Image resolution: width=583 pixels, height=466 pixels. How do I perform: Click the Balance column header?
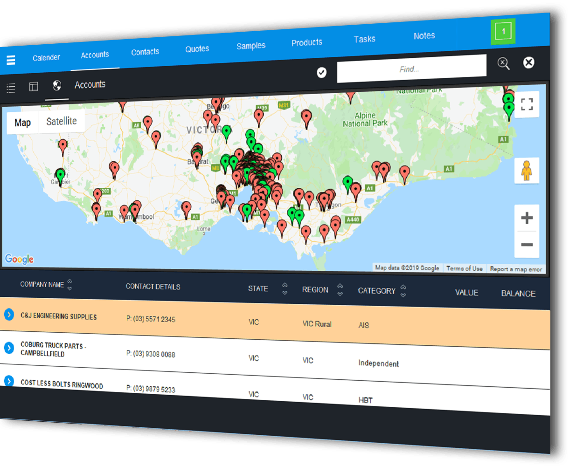click(x=518, y=294)
